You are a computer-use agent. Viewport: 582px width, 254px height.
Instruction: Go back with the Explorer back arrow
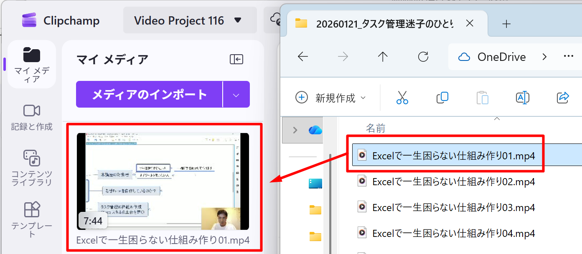point(302,57)
